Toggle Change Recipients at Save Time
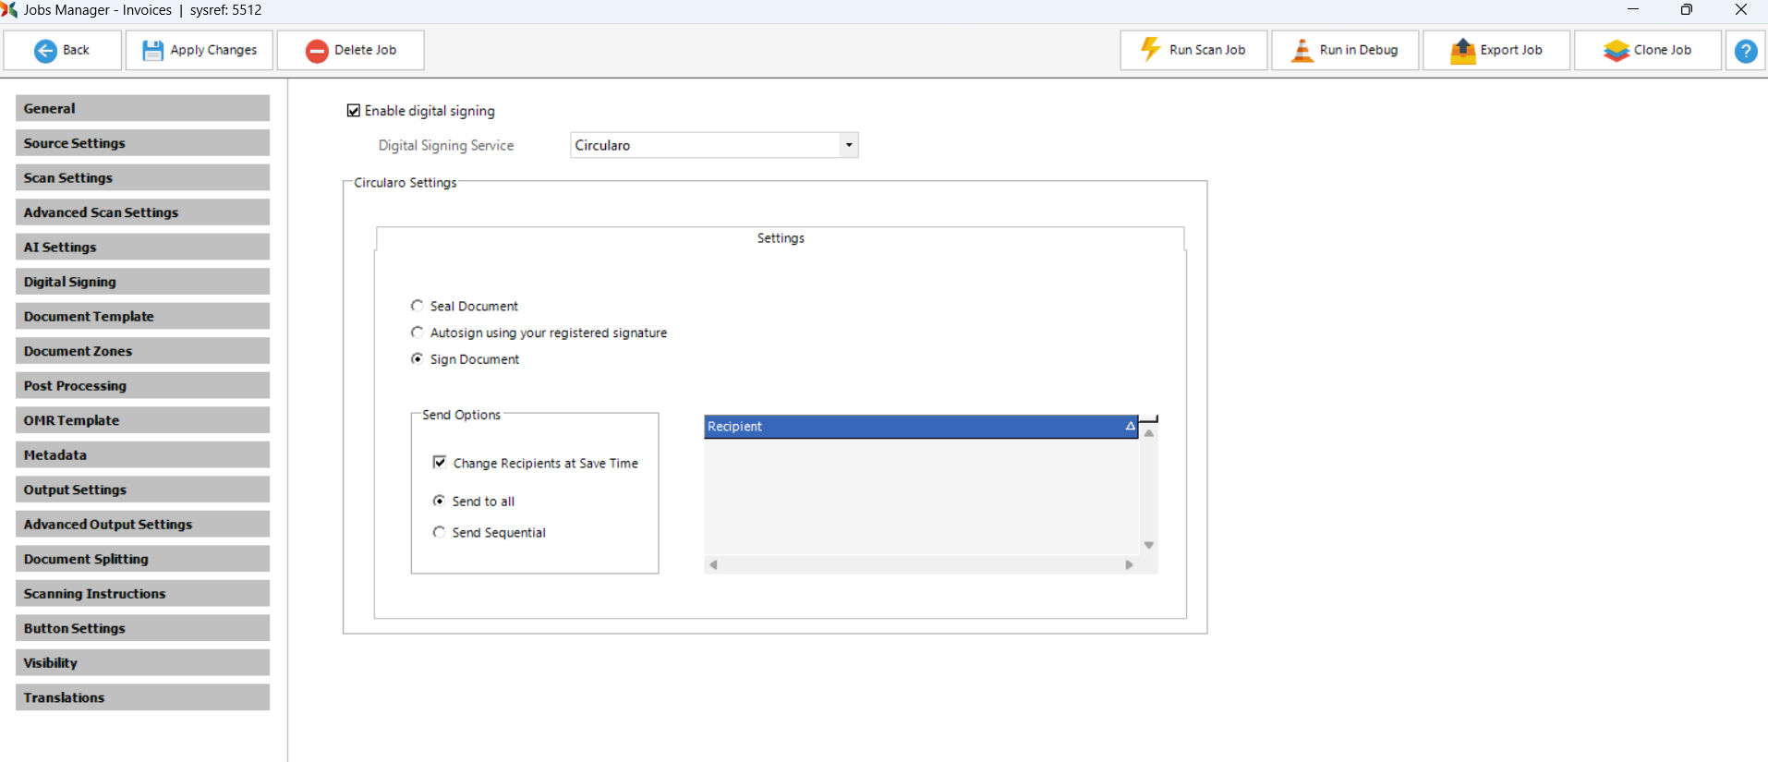 440,463
